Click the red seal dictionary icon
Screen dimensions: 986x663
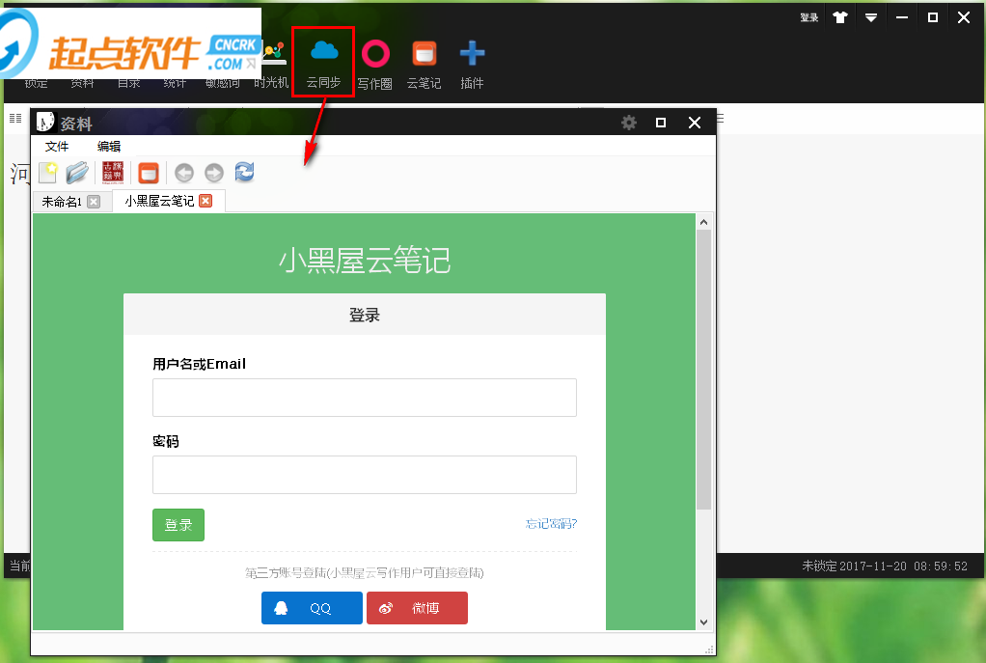pyautogui.click(x=113, y=173)
